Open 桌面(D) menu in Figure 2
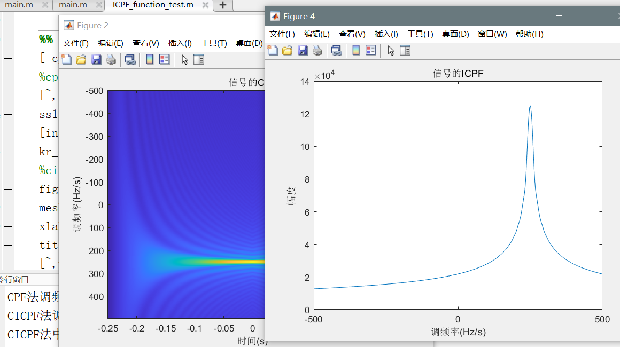The height and width of the screenshot is (347, 620). tap(249, 43)
